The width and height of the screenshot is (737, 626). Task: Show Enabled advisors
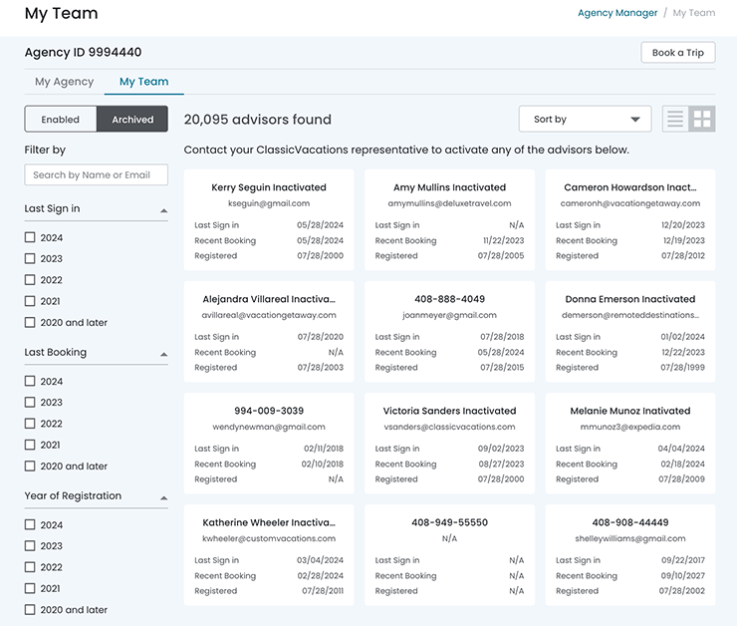(x=61, y=120)
